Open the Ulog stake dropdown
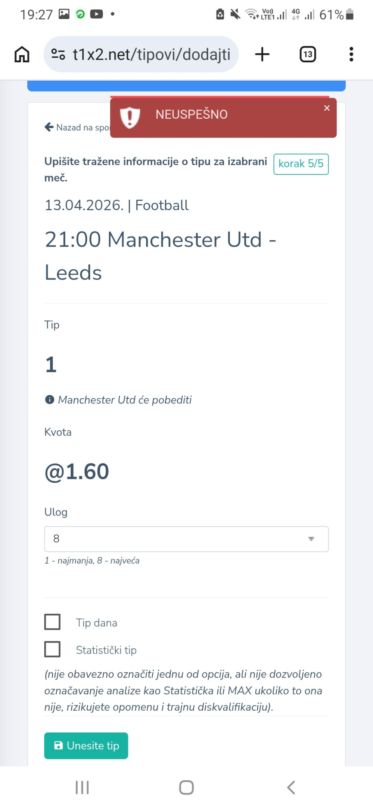 point(186,539)
